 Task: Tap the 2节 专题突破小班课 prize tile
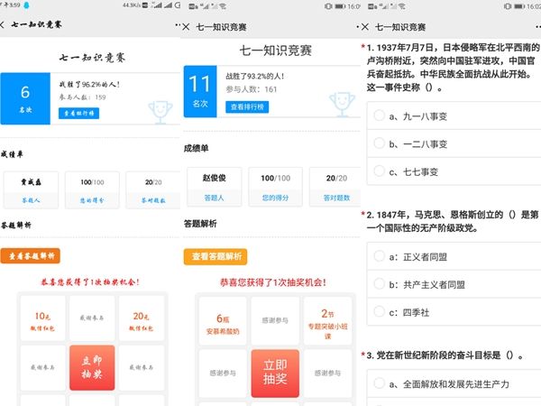pos(328,323)
